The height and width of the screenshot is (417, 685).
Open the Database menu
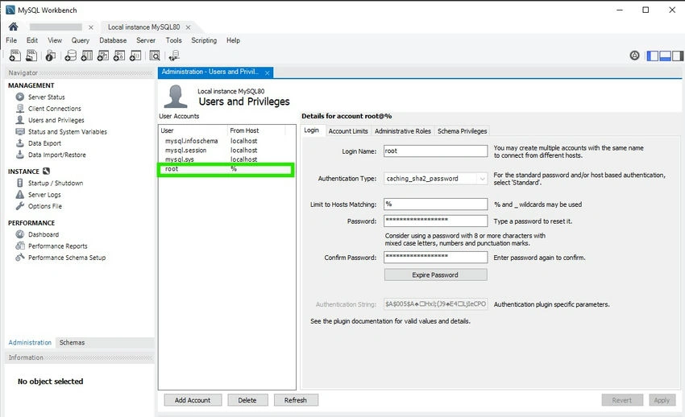[113, 40]
